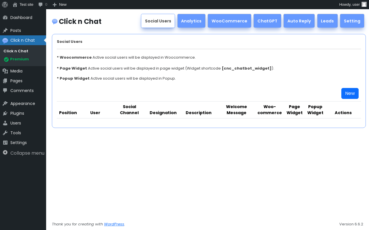Open the WordPress footer link

pos(114,224)
